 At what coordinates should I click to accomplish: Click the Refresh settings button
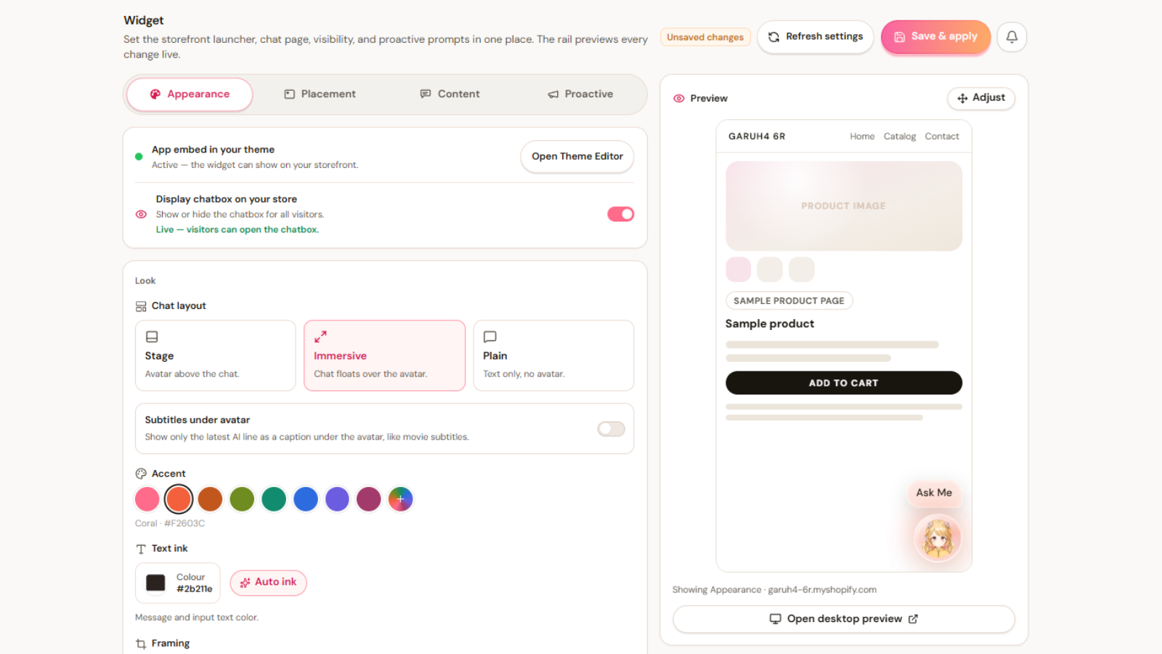(816, 36)
